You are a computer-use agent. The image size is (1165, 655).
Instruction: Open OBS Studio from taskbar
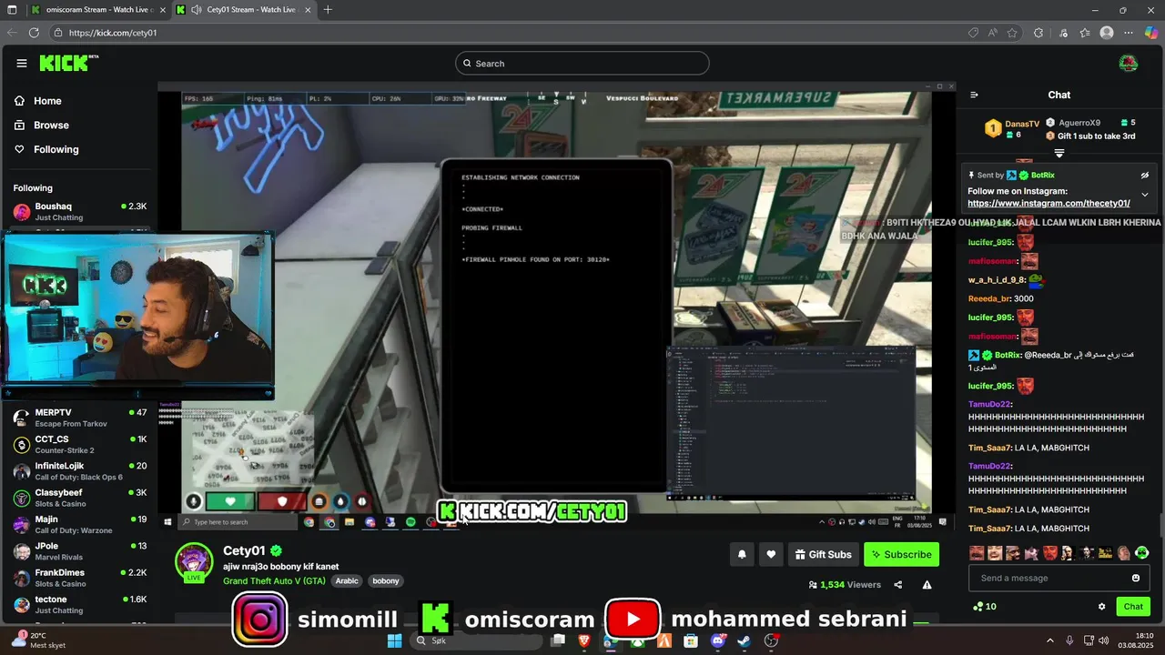(x=772, y=641)
